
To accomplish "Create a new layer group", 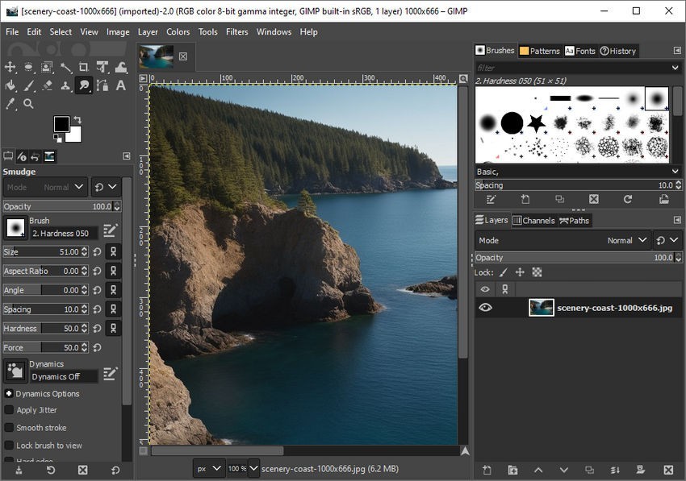I will click(x=512, y=470).
